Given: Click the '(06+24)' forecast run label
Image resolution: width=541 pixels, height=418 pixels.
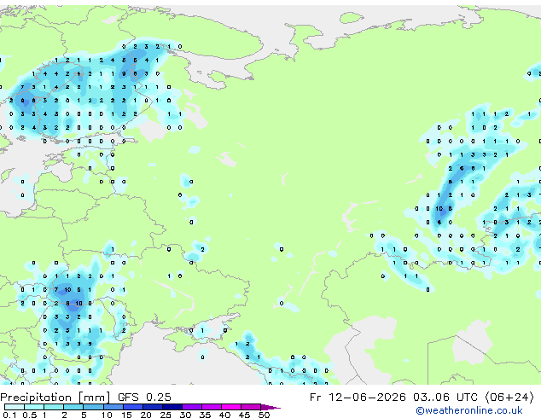Looking at the screenshot, I should pos(509,398).
